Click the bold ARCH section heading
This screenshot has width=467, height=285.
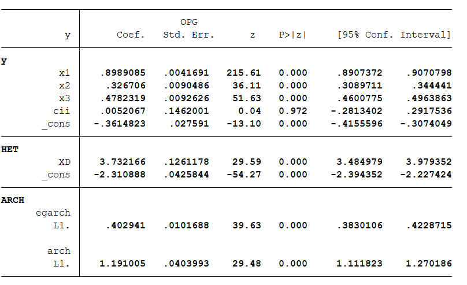pos(13,200)
